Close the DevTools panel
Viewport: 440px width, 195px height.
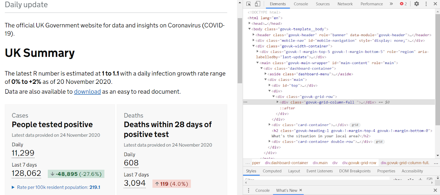coord(435,4)
